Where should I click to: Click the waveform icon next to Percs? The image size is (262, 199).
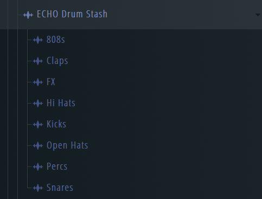point(38,167)
